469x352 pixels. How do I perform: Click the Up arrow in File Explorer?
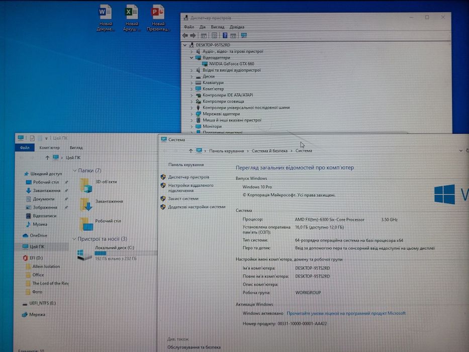pos(47,158)
